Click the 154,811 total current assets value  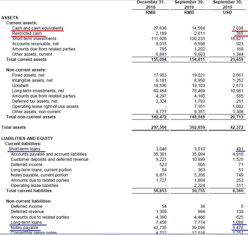197,60
